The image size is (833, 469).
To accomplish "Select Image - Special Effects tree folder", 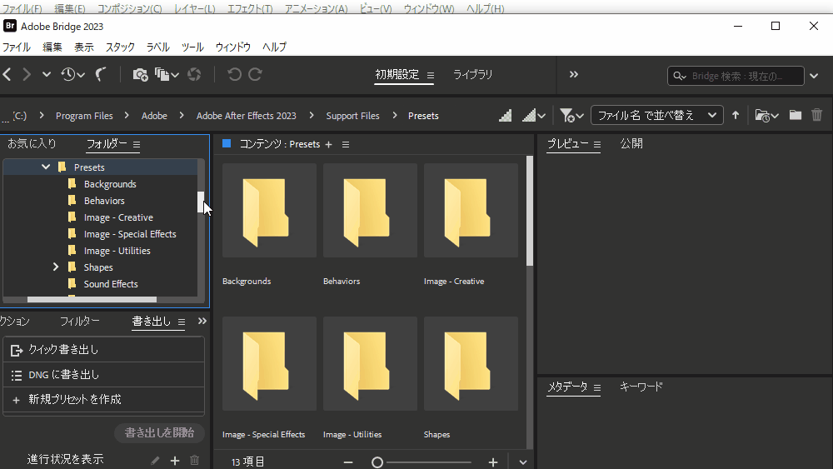I will pos(130,234).
